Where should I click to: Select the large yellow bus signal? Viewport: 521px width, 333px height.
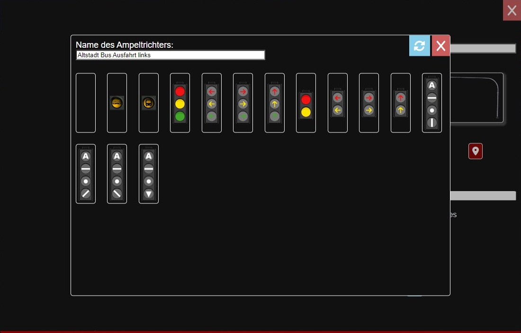pos(117,103)
